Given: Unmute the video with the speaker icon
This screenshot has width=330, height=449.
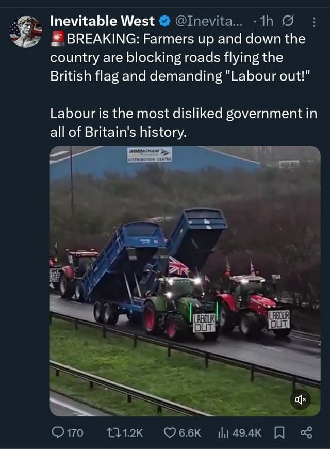Looking at the screenshot, I should coord(300,399).
